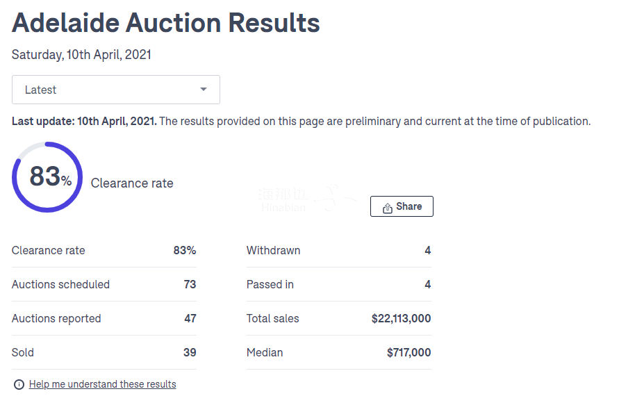Click the share icon inside Share button
The height and width of the screenshot is (396, 619).
point(388,207)
